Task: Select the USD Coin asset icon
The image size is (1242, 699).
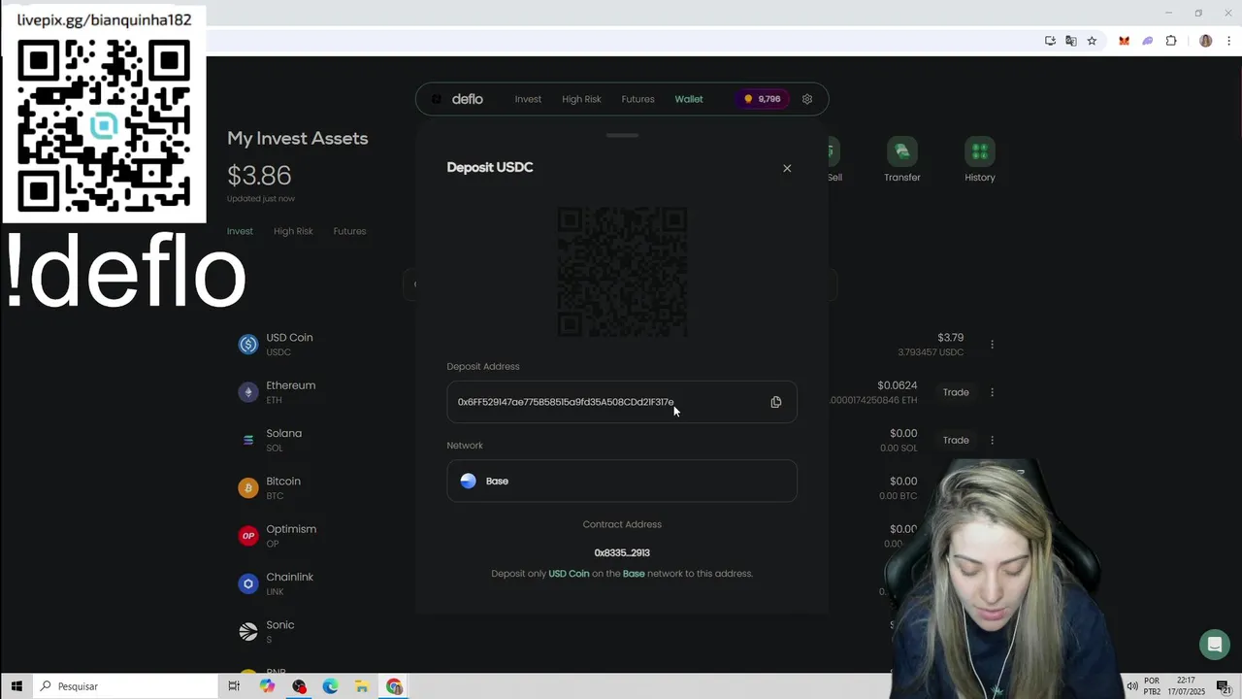Action: tap(248, 345)
